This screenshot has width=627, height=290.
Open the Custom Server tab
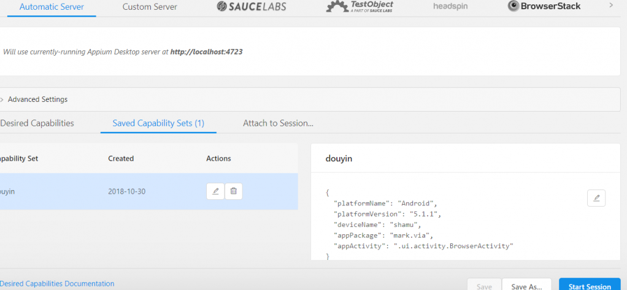150,7
